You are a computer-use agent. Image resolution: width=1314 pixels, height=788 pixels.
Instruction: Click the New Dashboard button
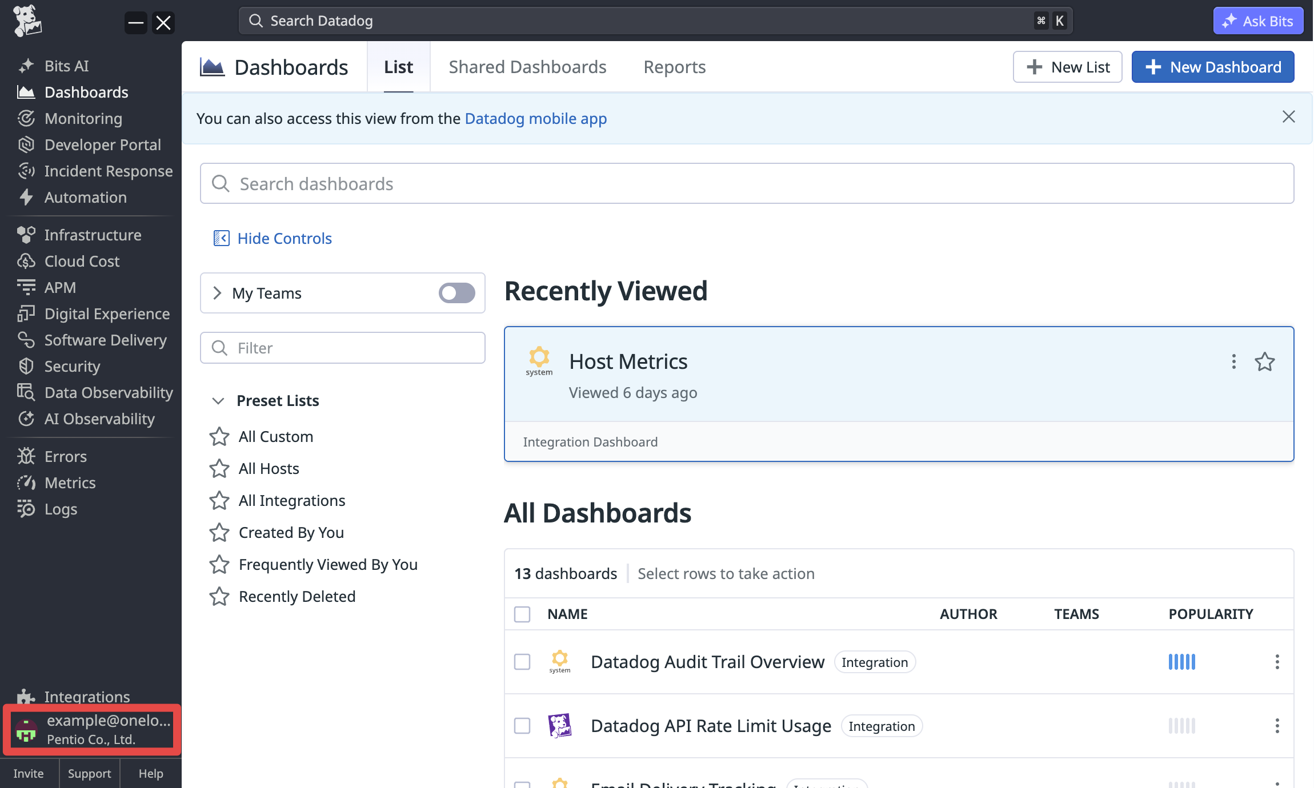(x=1213, y=67)
